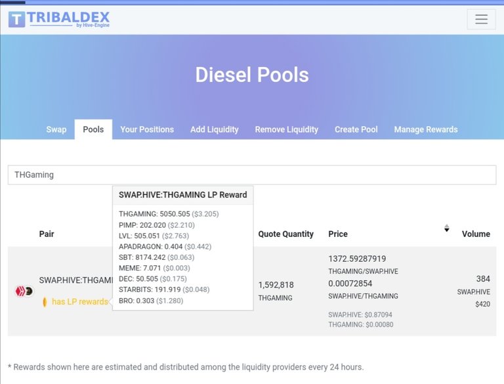Focus the THGaming search field
Image resolution: width=504 pixels, height=384 pixels.
pyautogui.click(x=252, y=175)
